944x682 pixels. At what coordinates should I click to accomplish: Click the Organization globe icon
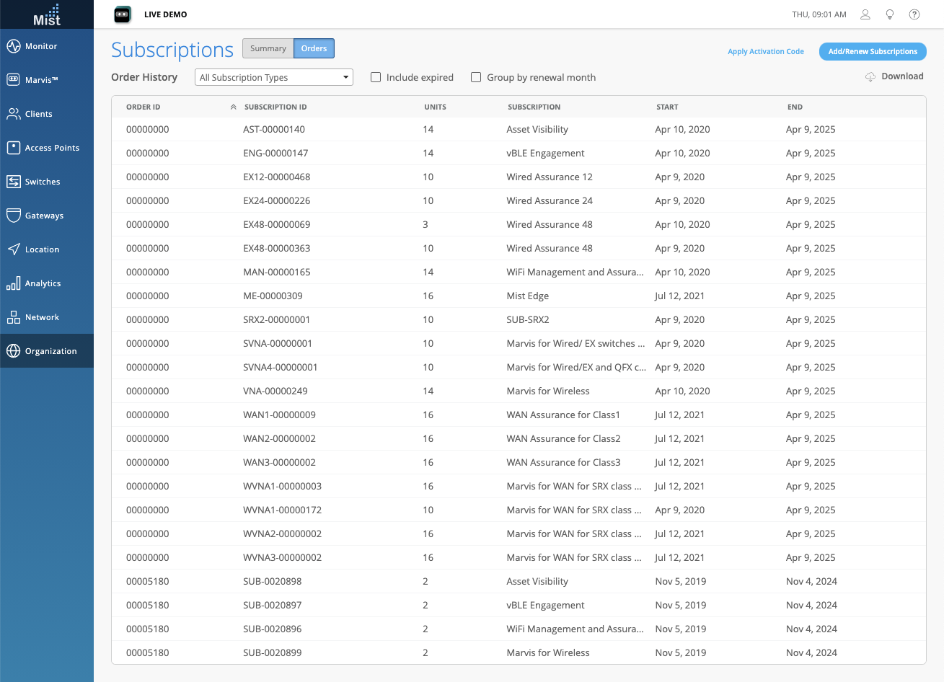tap(13, 351)
